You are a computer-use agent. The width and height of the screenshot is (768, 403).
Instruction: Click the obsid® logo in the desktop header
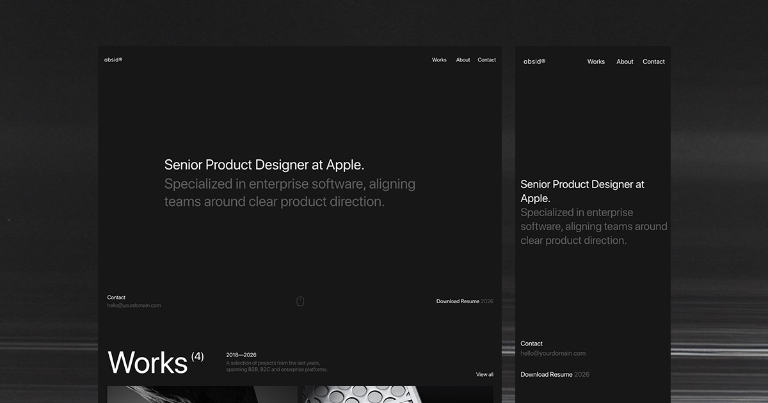pyautogui.click(x=113, y=59)
